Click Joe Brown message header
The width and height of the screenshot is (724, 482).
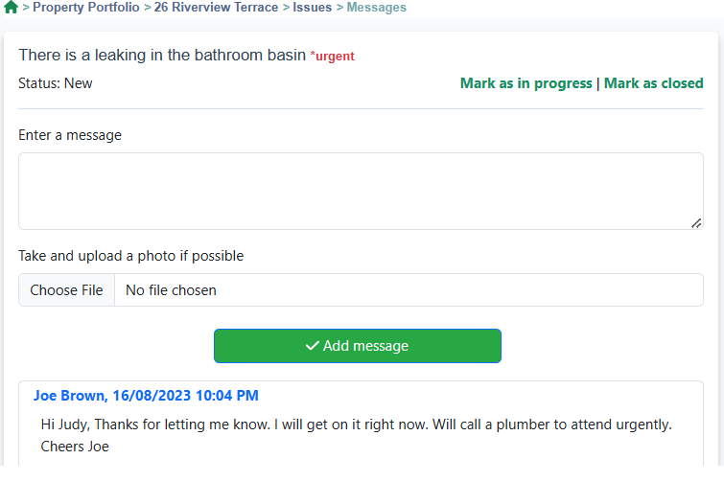[146, 395]
